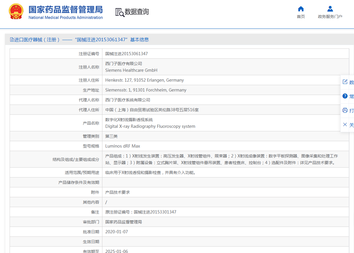Screen dimensions: 354x253
Task: Click the 其他内容 label
Action: point(91,202)
